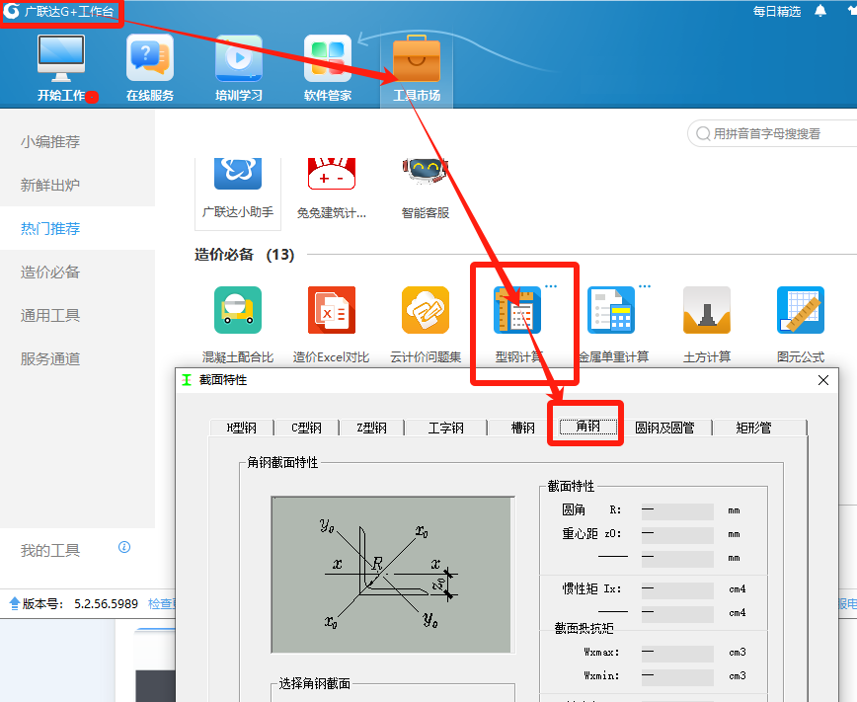Open more options dots above 型钢计算
857x702 pixels.
551,286
